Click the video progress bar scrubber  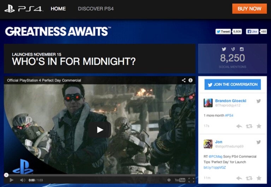coord(6,175)
